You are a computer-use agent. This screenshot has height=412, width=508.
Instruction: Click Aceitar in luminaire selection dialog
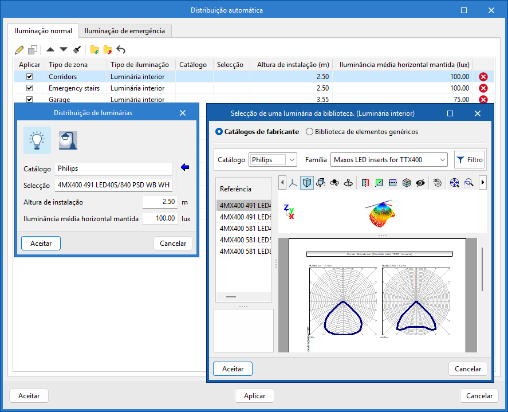click(x=233, y=369)
